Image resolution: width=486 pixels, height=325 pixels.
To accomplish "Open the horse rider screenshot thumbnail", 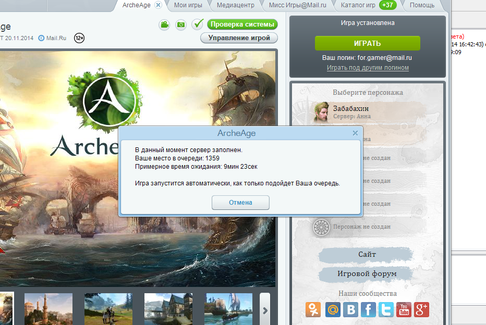I will click(108, 309).
